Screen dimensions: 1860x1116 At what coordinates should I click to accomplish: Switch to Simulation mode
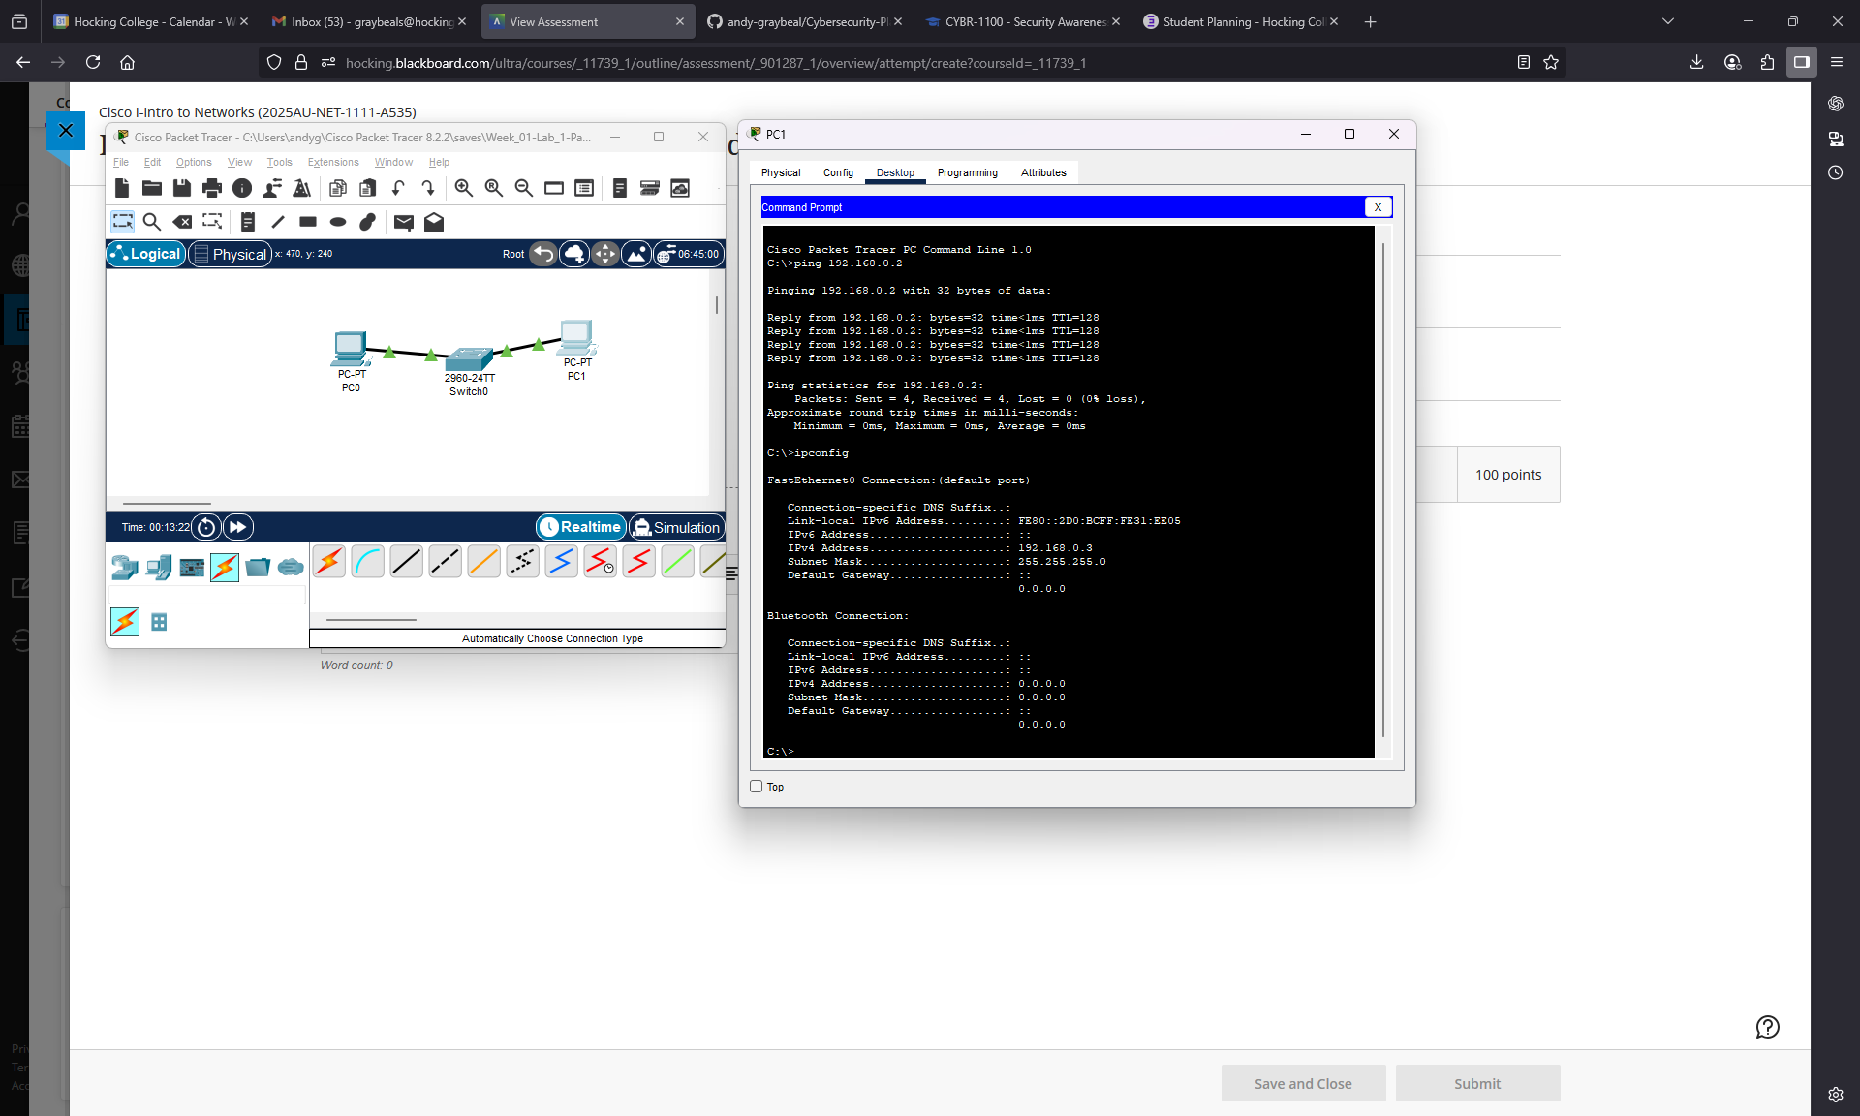click(x=676, y=527)
